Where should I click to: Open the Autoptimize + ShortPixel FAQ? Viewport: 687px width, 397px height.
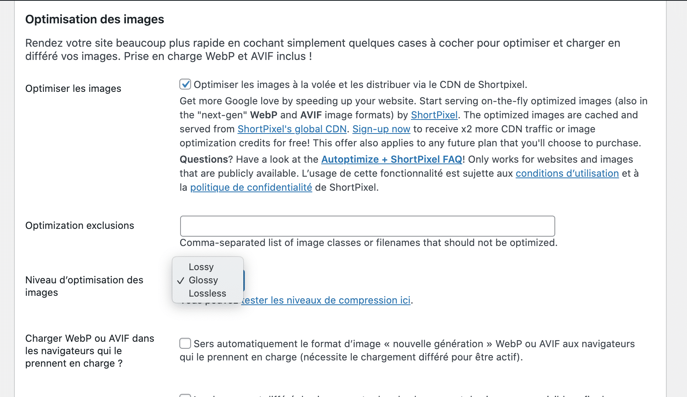[x=391, y=159]
